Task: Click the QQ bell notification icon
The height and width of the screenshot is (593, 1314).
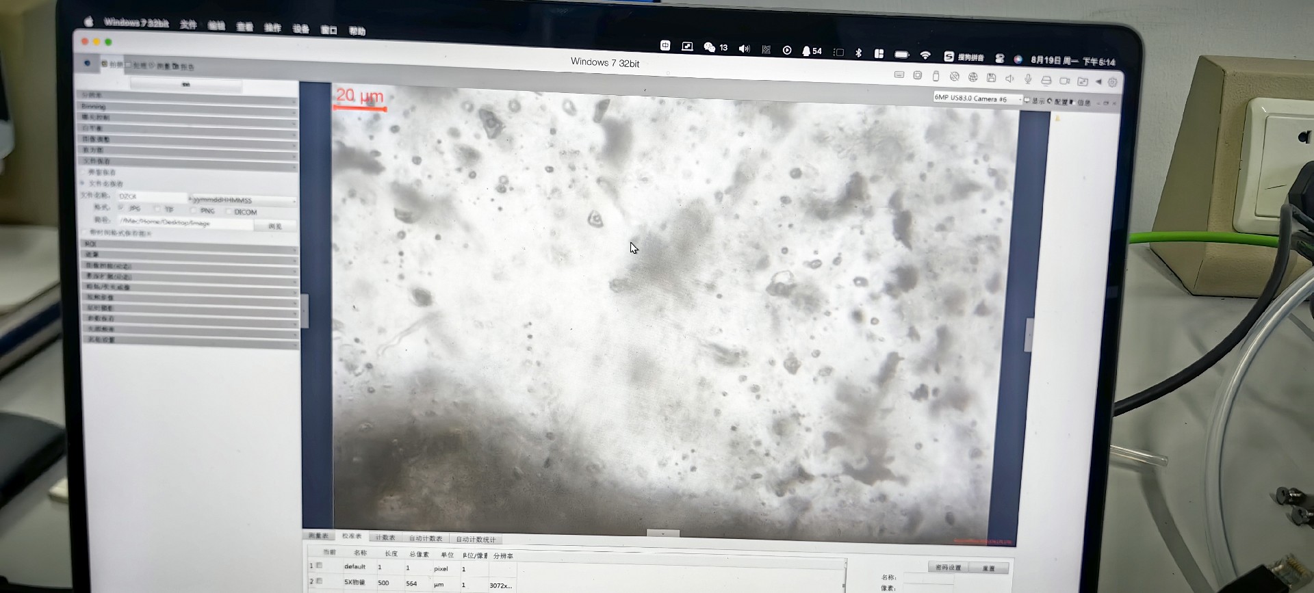Action: 806,51
